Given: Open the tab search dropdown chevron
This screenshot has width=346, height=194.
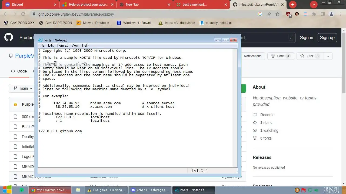Looking at the screenshot, I should point(314,5).
